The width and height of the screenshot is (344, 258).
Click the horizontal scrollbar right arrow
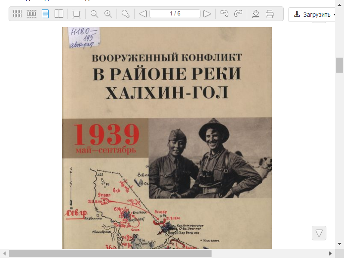click(330, 254)
